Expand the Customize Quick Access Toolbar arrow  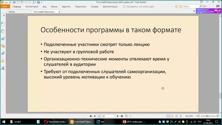point(42,2)
